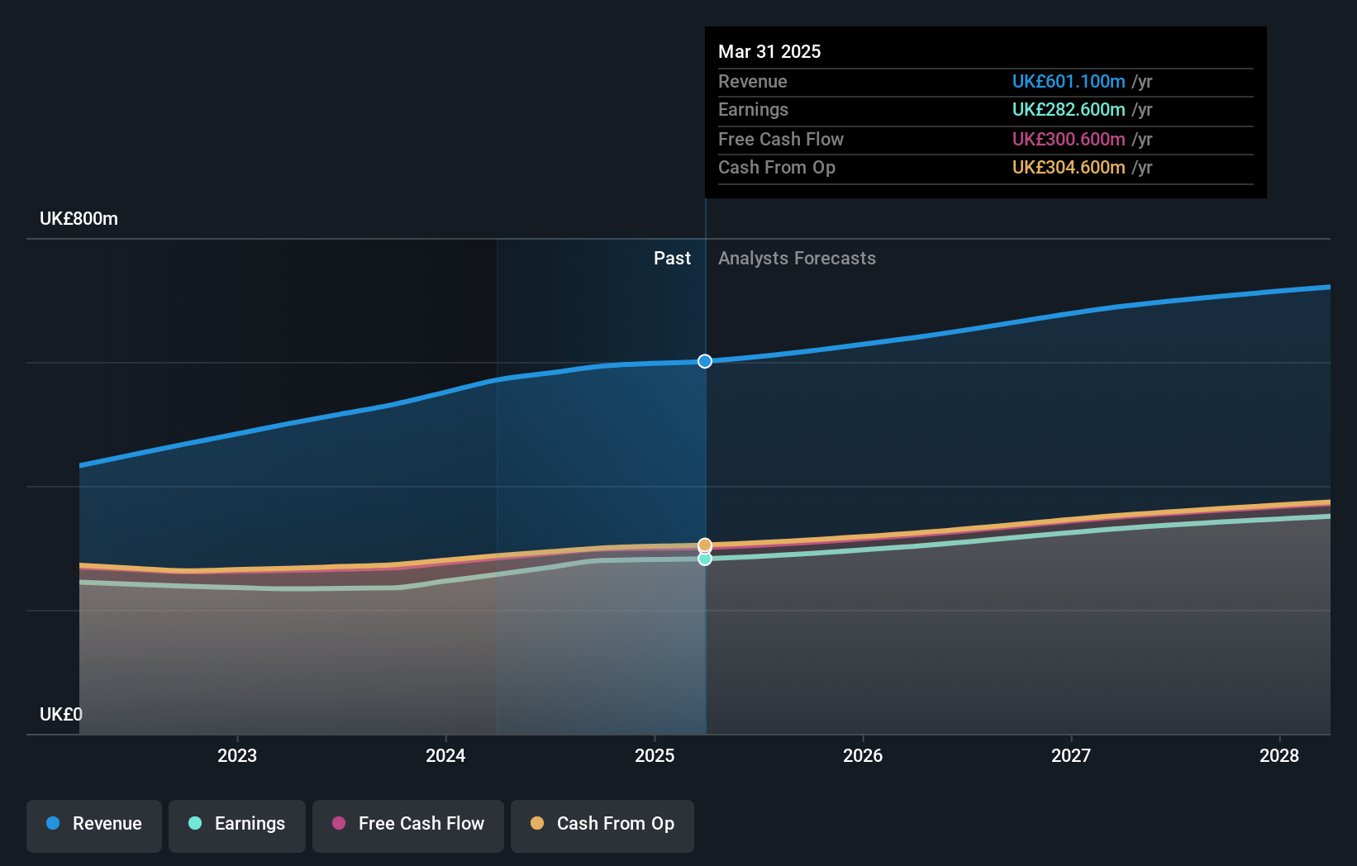Click the 'Earnings' row label in tooltip
The image size is (1357, 866).
pos(753,110)
